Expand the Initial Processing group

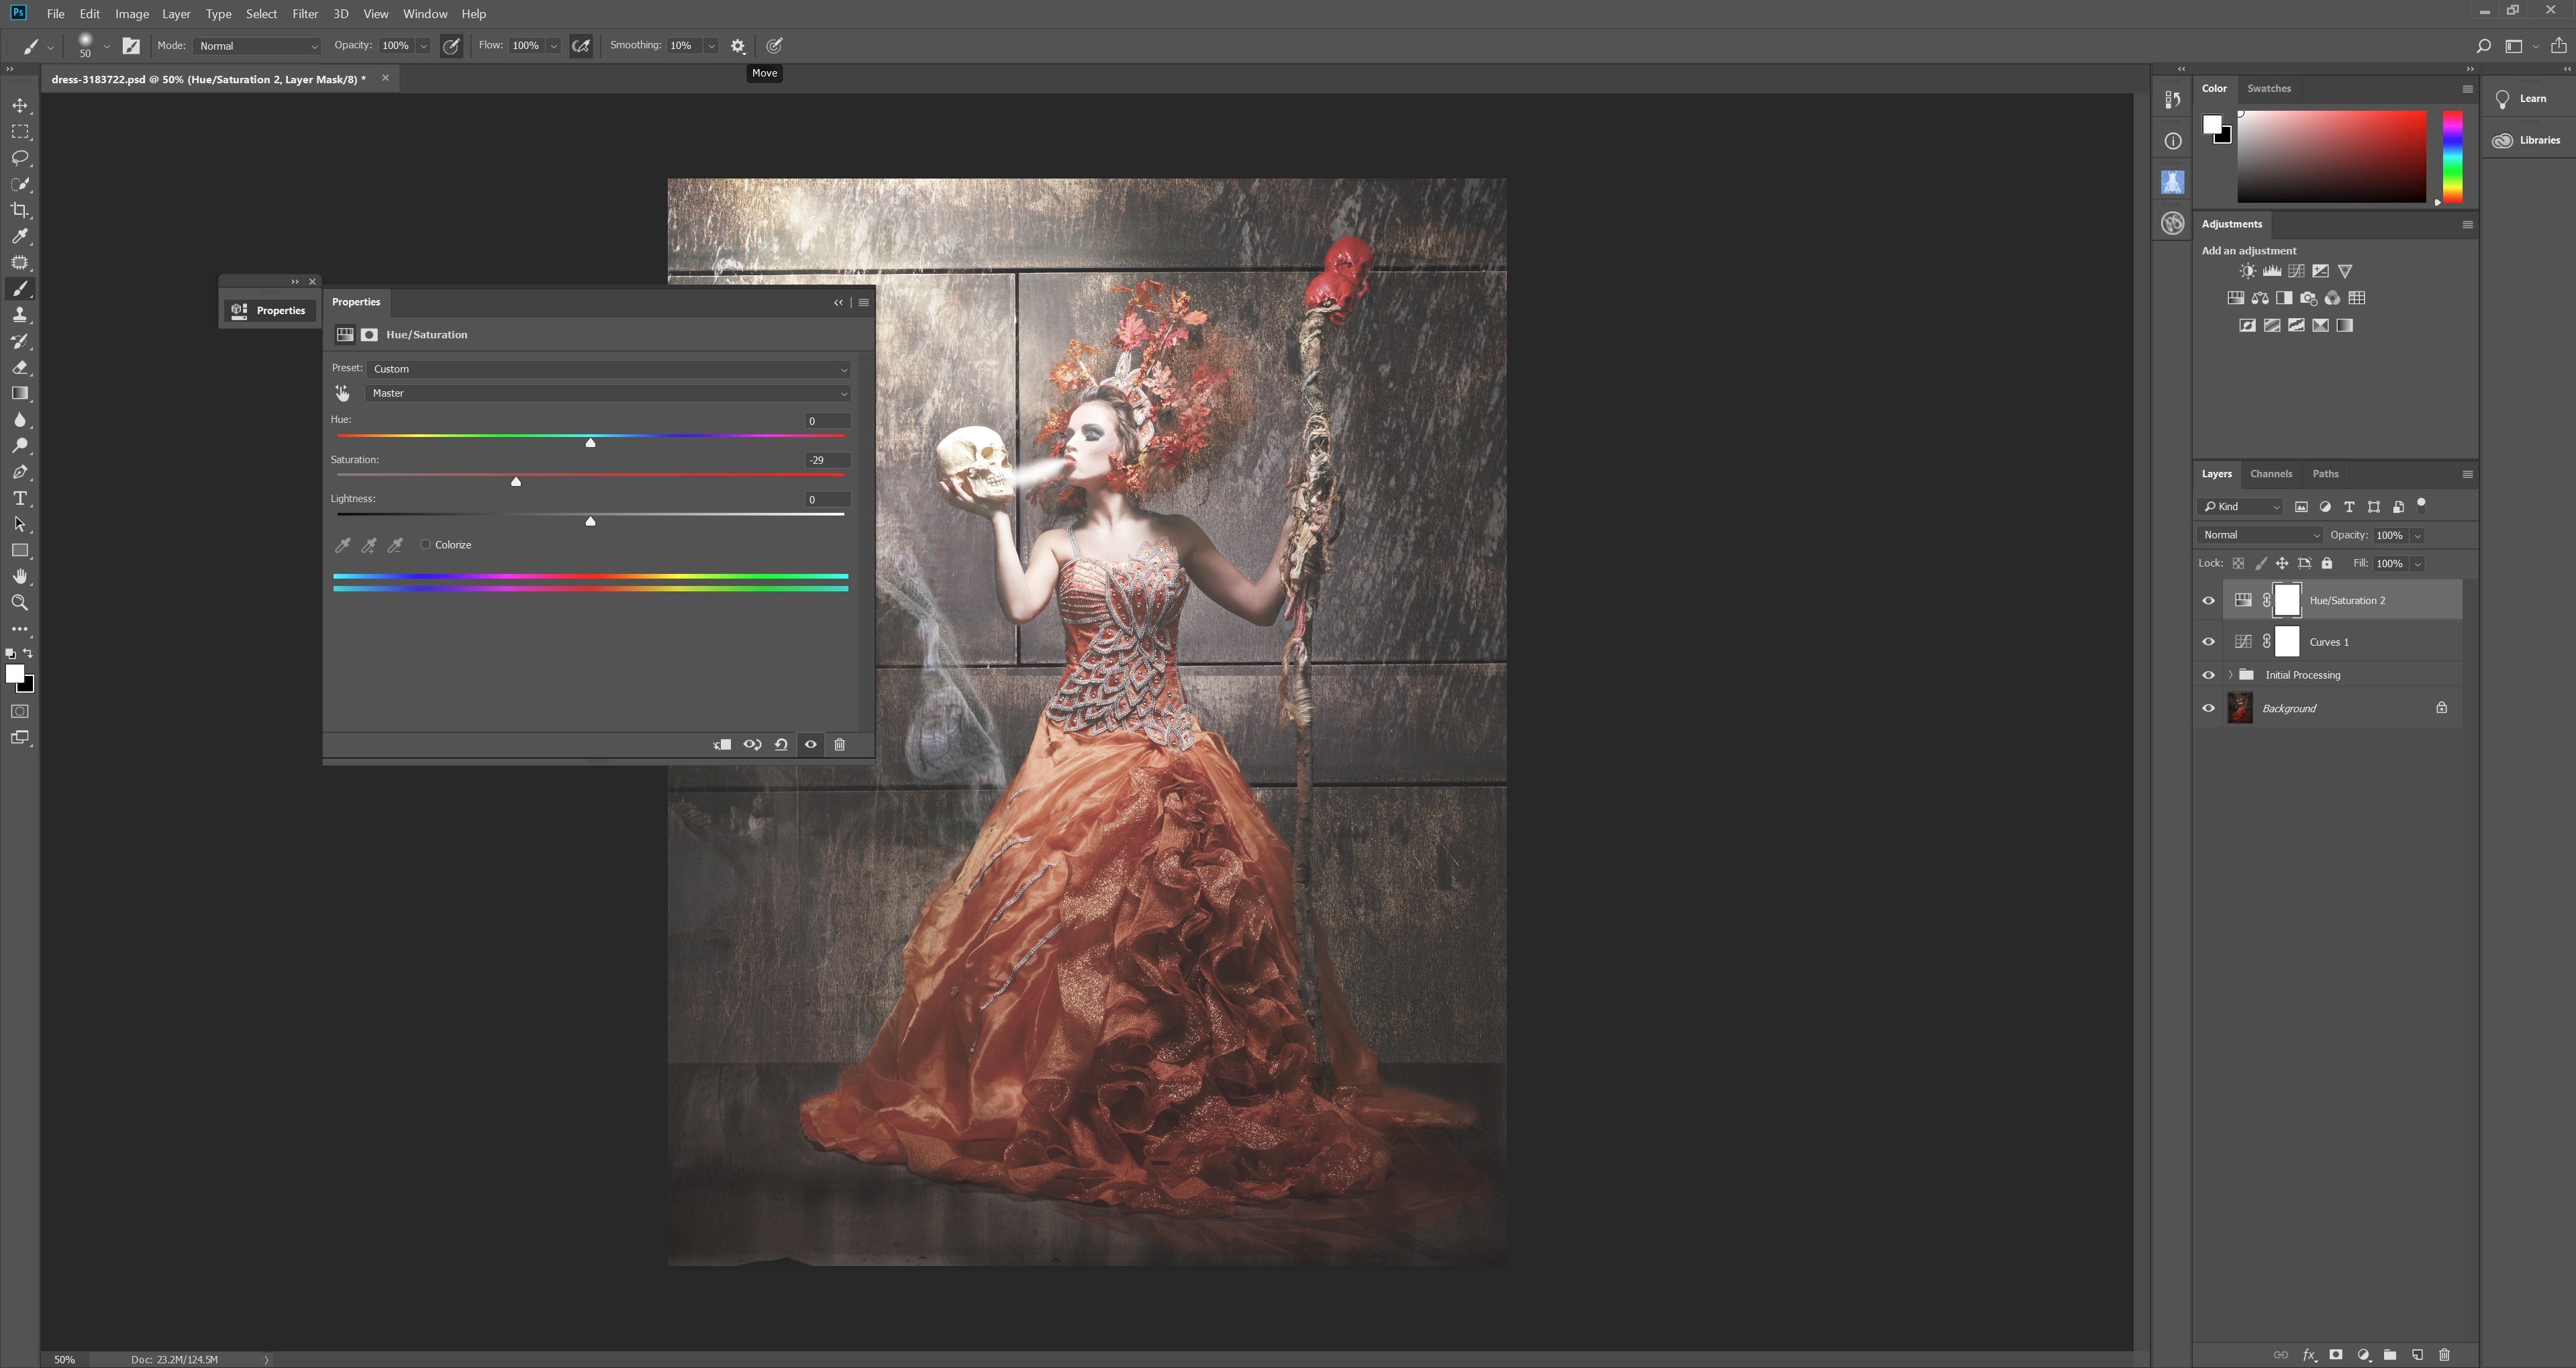[x=2231, y=675]
